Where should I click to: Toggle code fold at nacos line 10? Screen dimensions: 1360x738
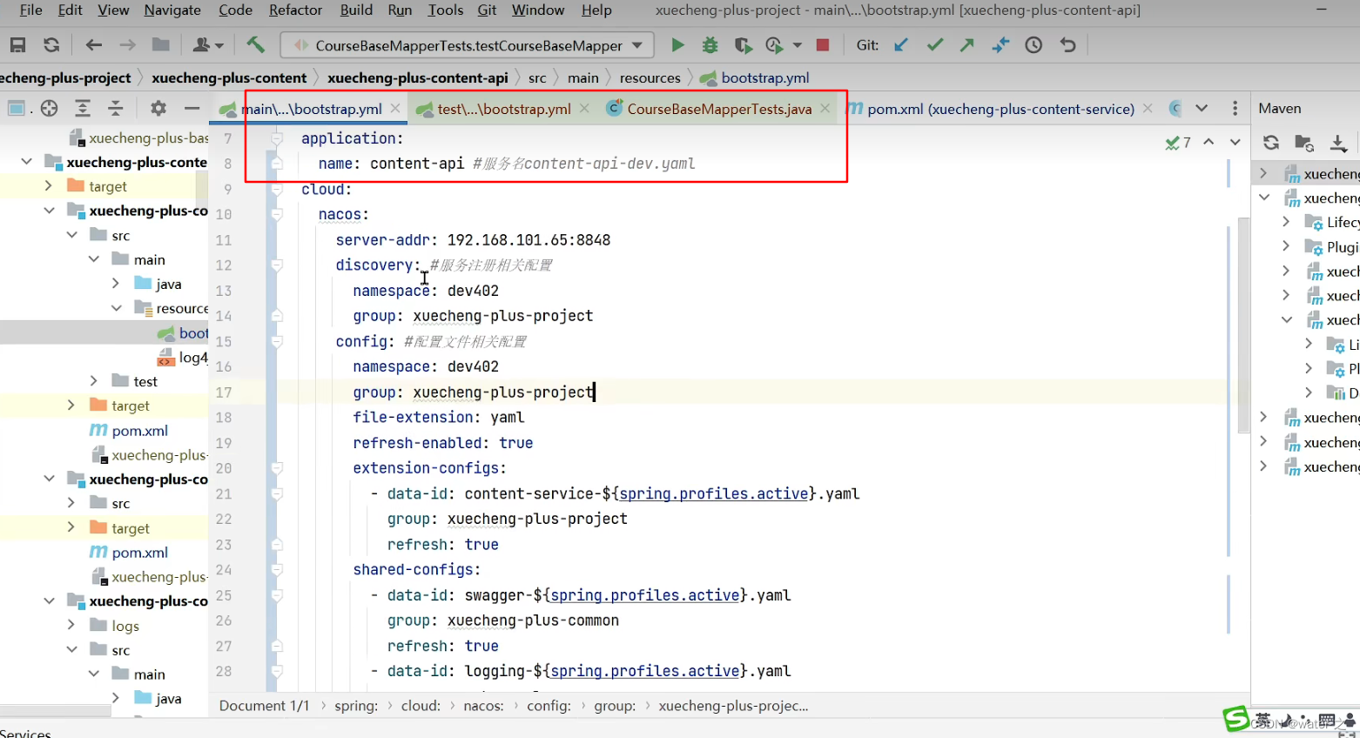tap(276, 214)
